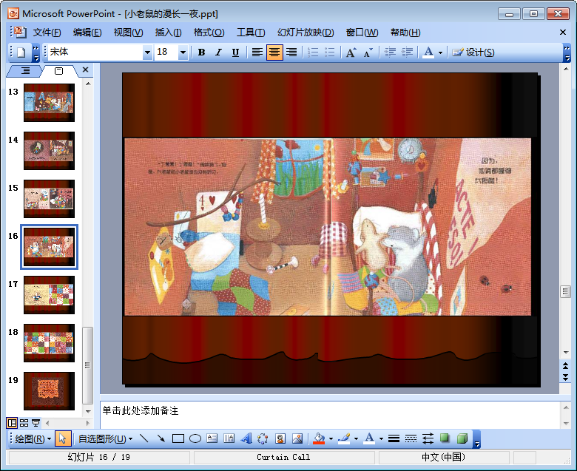Open the 宋体 font name dropdown
577x471 pixels.
(147, 52)
